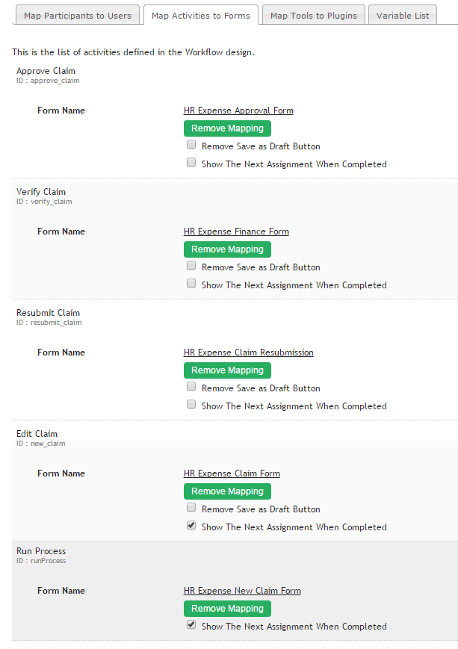458x649 pixels.
Task: Open the HR Expense Approval Form link
Action: [238, 111]
